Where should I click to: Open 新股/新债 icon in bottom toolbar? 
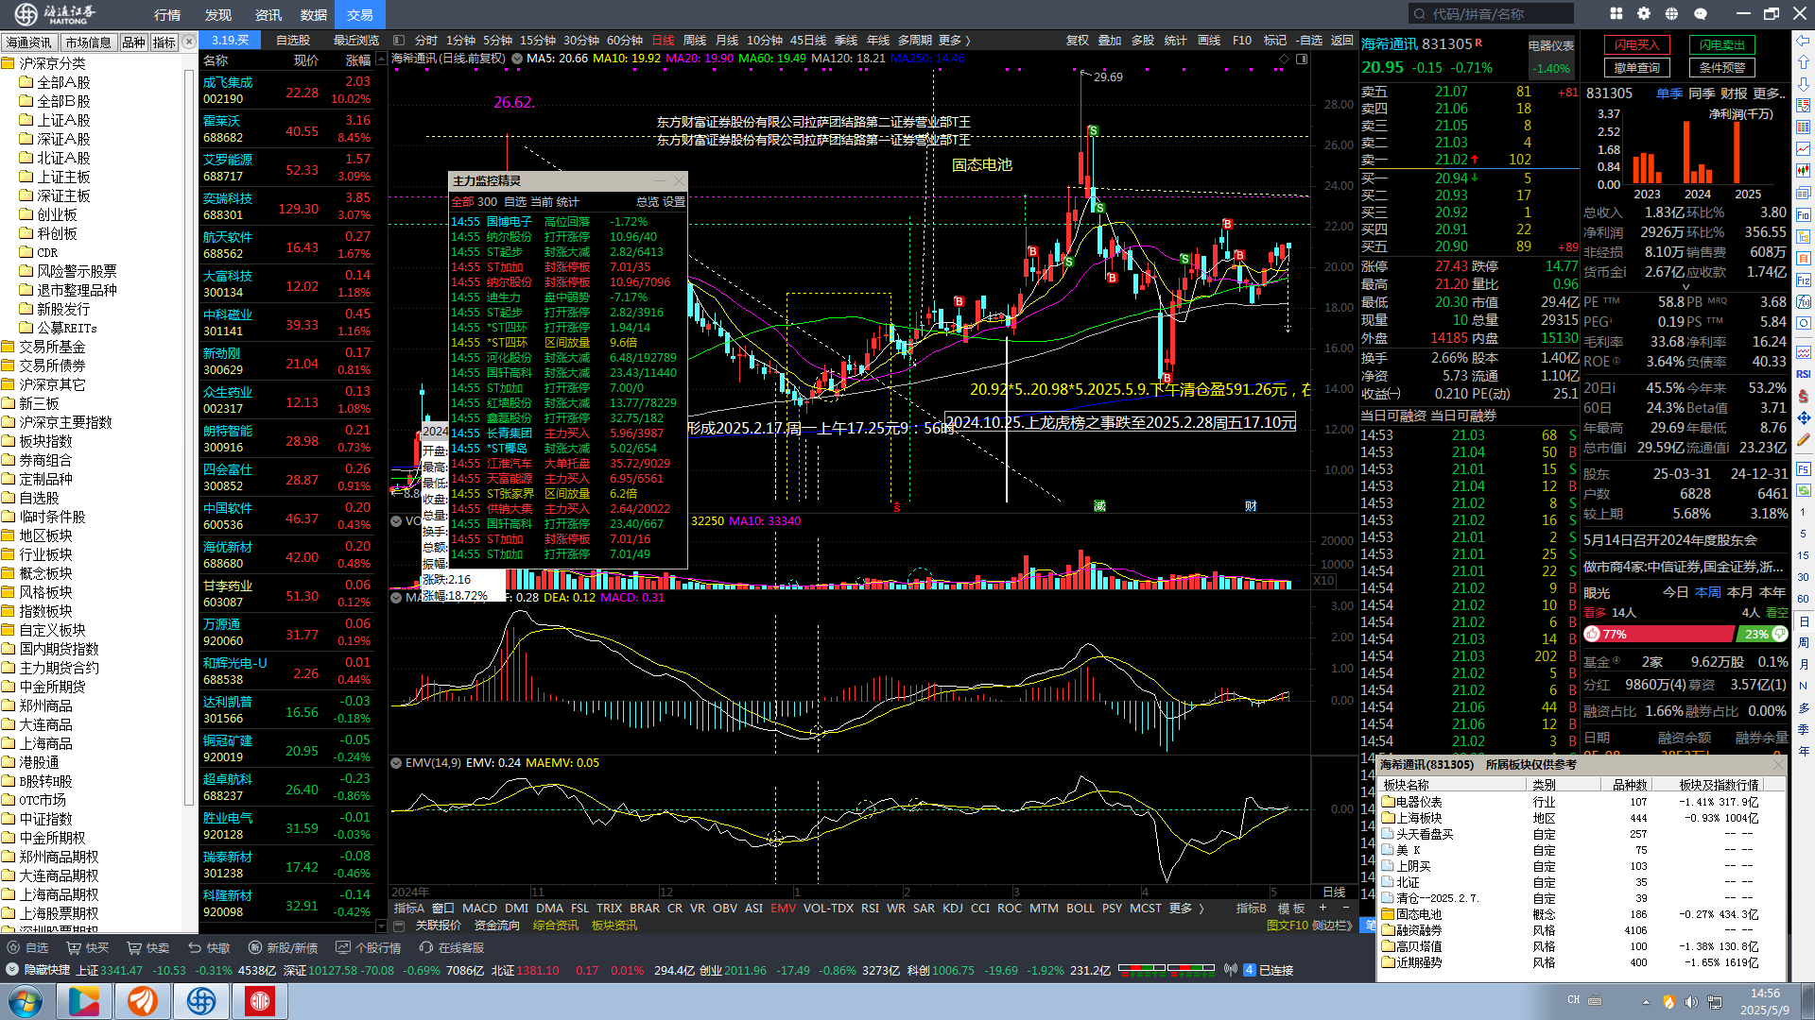[255, 947]
